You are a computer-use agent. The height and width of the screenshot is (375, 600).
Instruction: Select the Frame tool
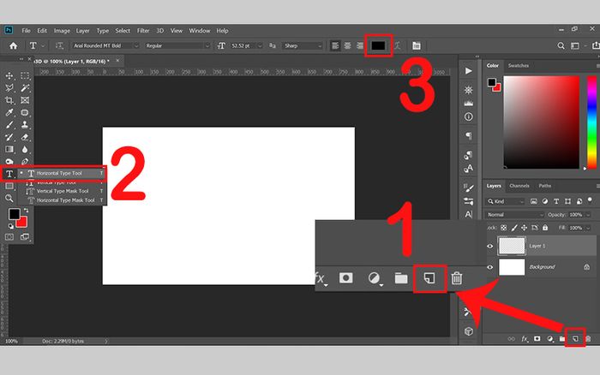[25, 100]
